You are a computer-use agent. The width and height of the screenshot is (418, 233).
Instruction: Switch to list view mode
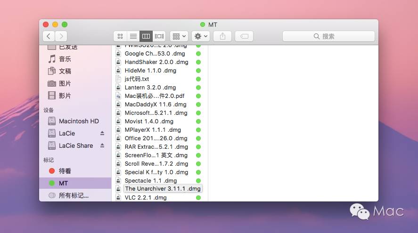click(x=133, y=36)
